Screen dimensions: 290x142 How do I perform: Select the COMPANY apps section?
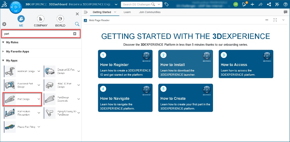pos(41,21)
